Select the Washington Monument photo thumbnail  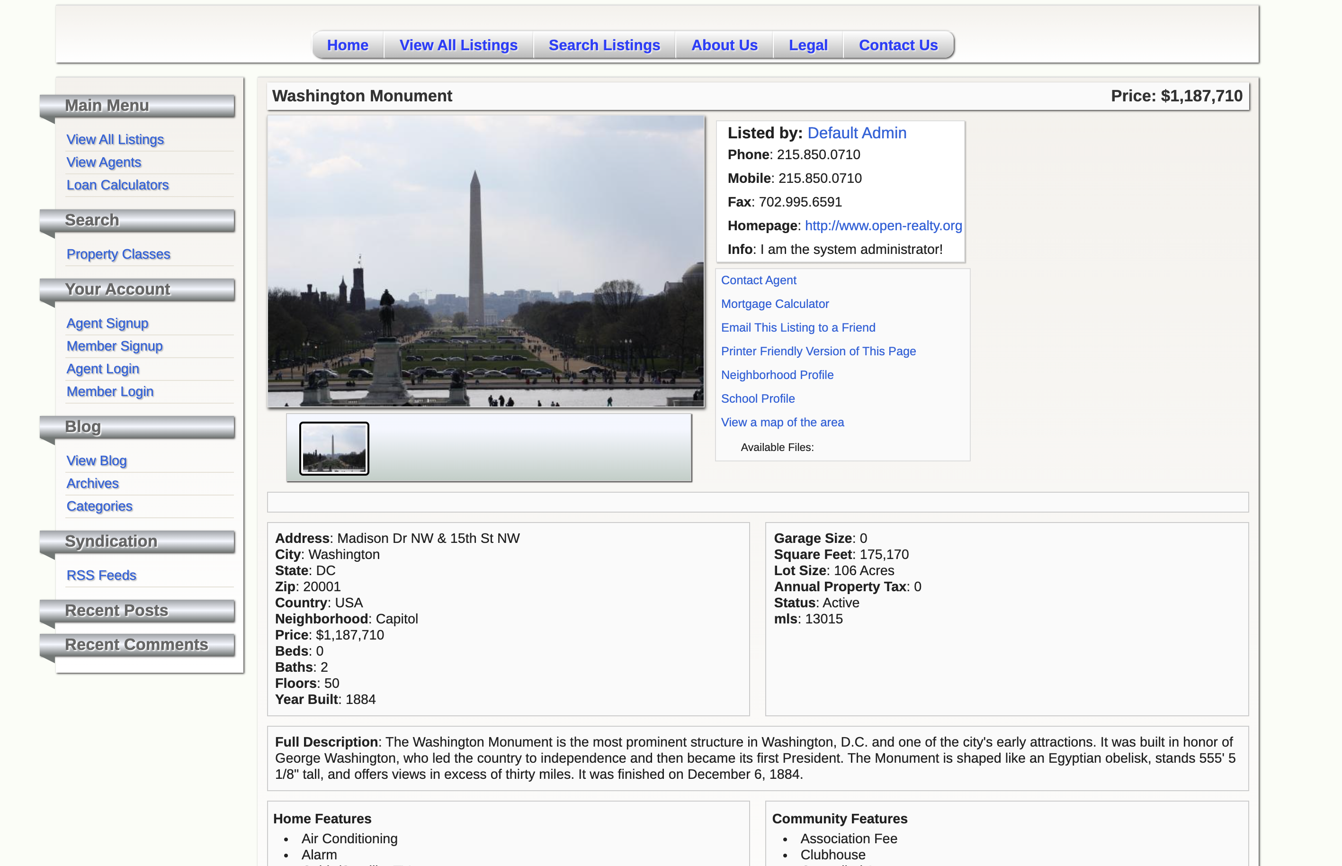coord(333,448)
